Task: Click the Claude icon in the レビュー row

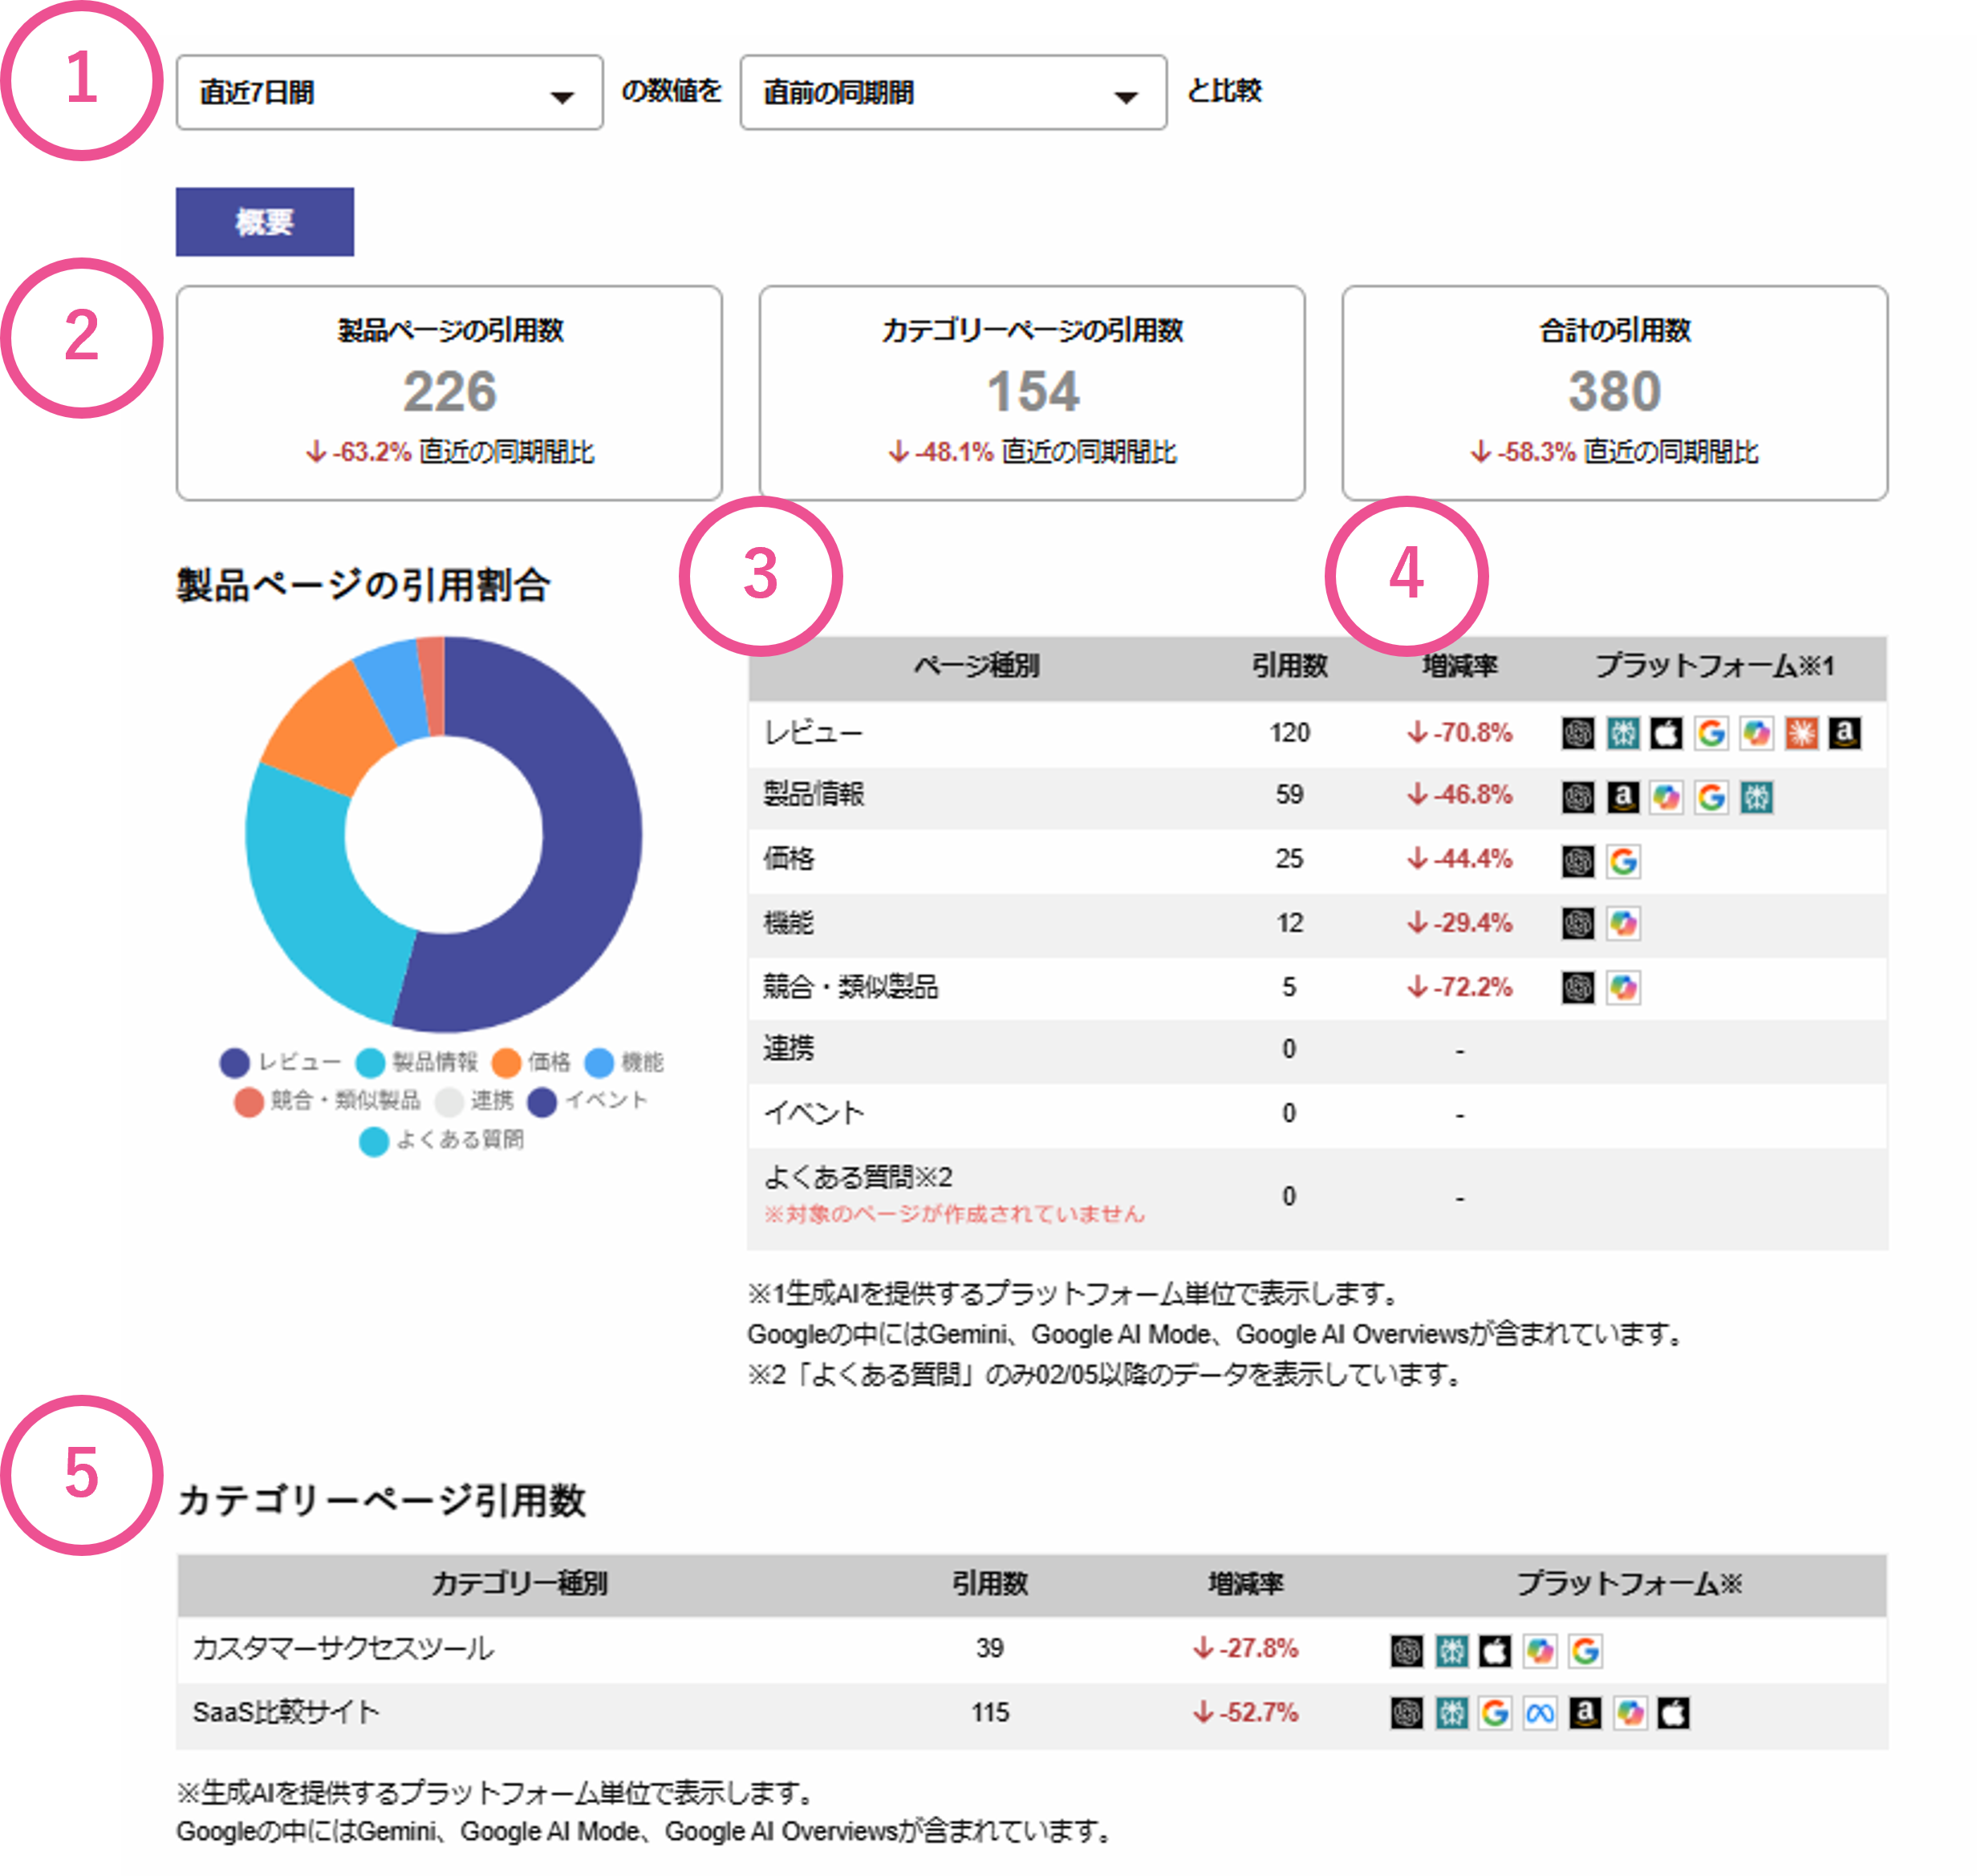Action: point(1801,733)
